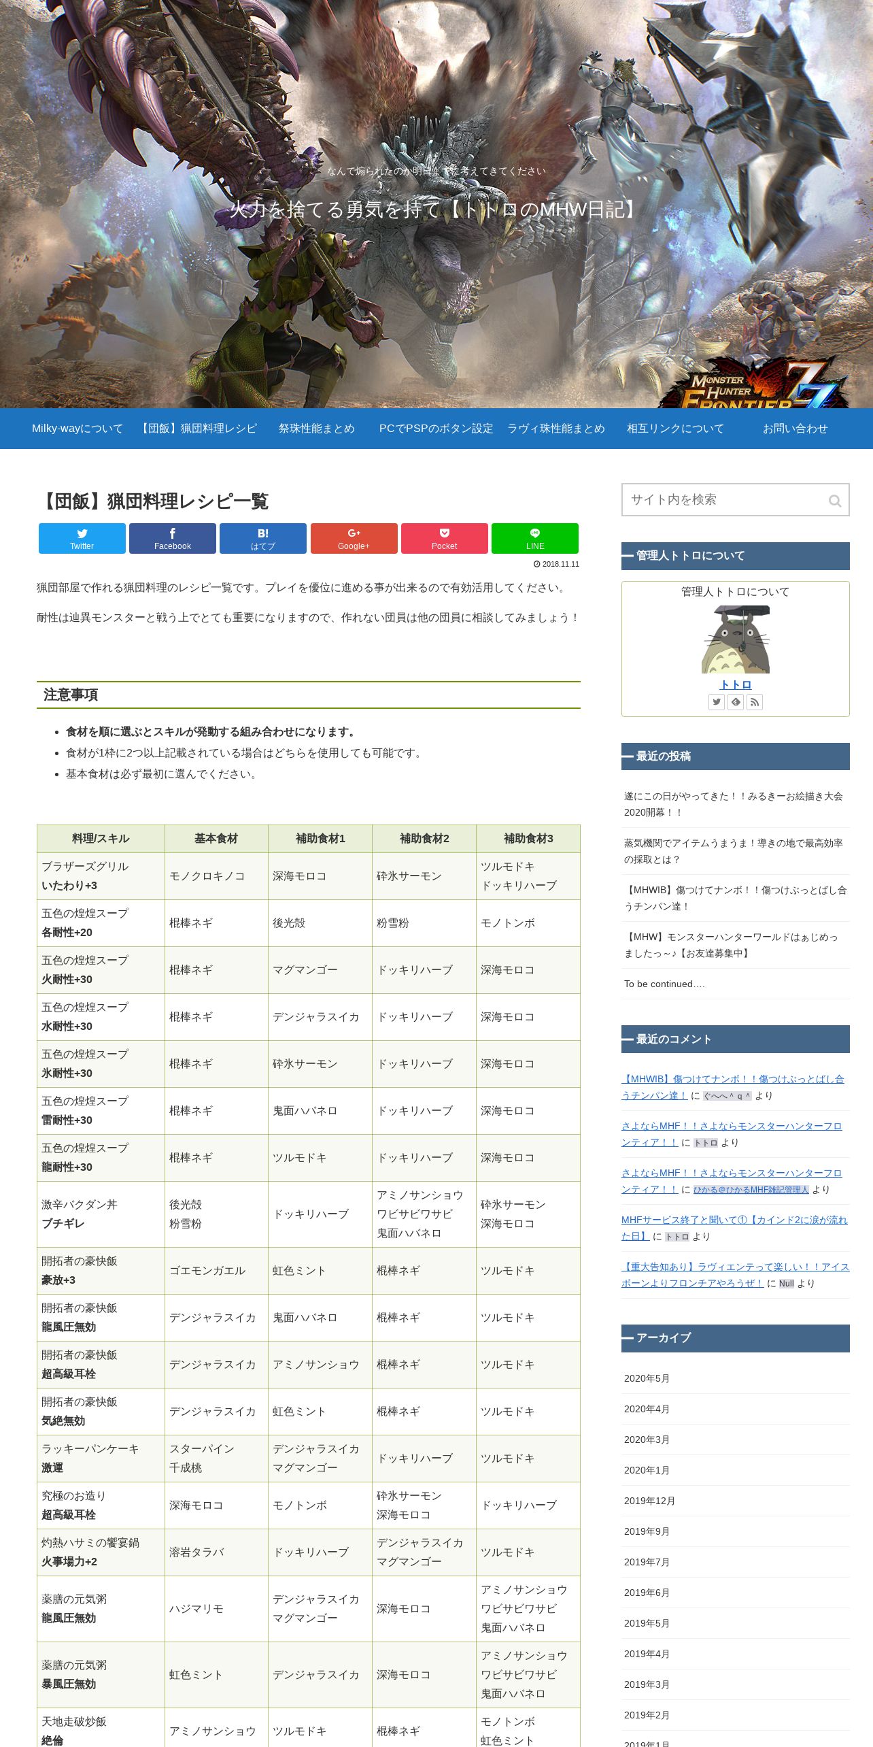Image resolution: width=873 pixels, height=1747 pixels.
Task: Open the author's RSS feed icon
Action: pyautogui.click(x=755, y=702)
